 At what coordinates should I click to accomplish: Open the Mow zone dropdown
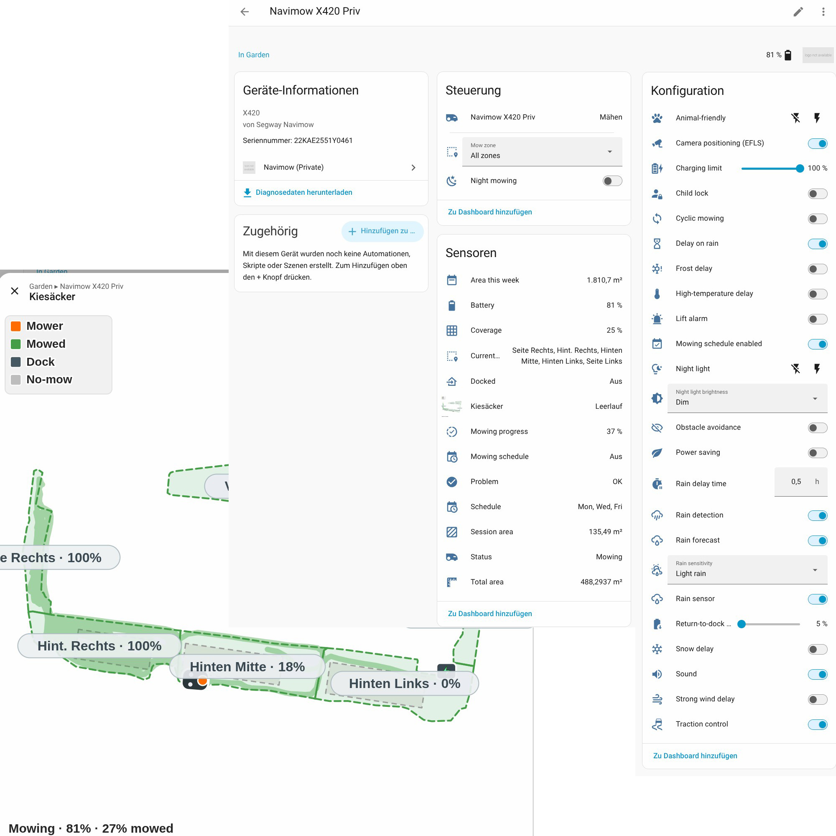542,151
